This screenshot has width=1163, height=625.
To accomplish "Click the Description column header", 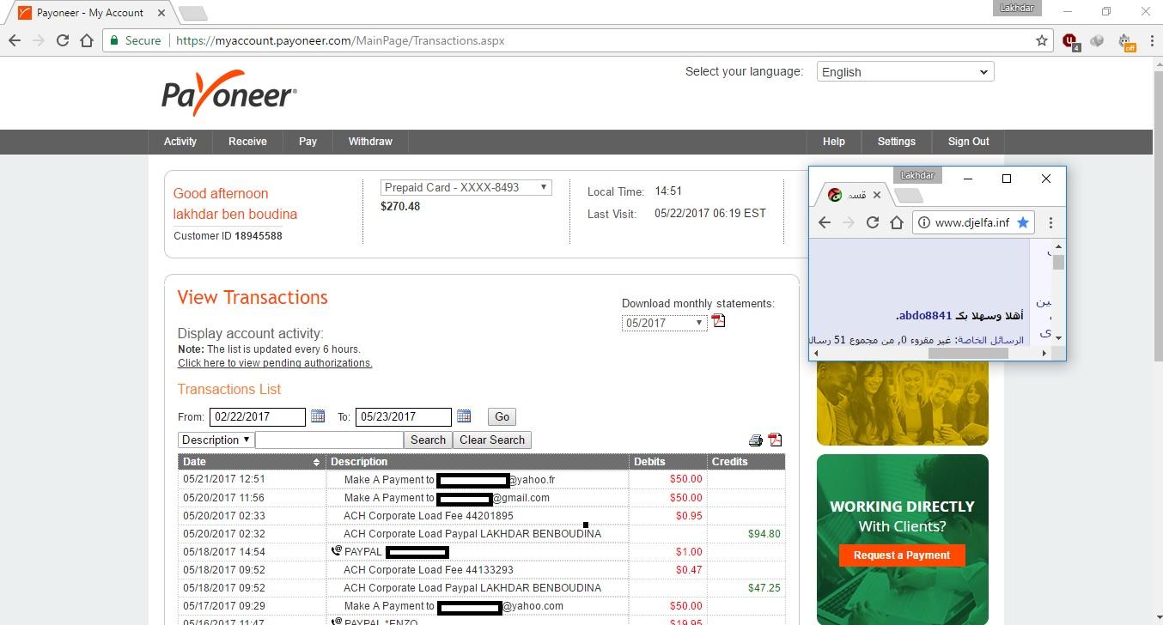I will click(478, 462).
